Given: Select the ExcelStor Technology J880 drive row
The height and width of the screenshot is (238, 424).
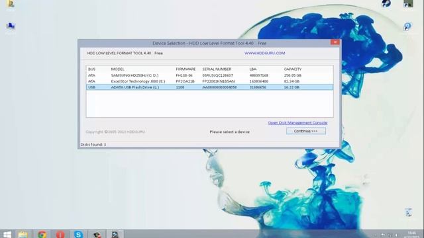Looking at the screenshot, I should pyautogui.click(x=209, y=81).
